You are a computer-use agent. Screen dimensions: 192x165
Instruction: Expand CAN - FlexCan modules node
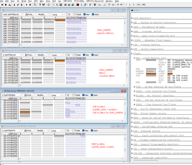pos(132,45)
